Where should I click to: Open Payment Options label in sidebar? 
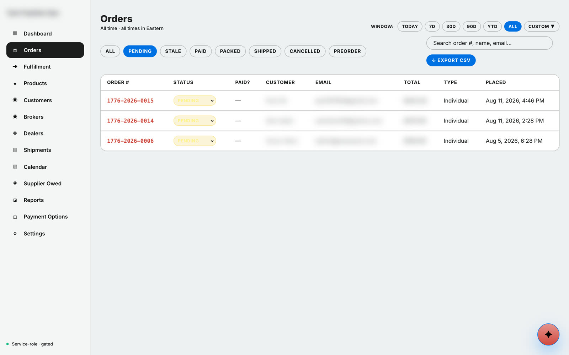(46, 217)
